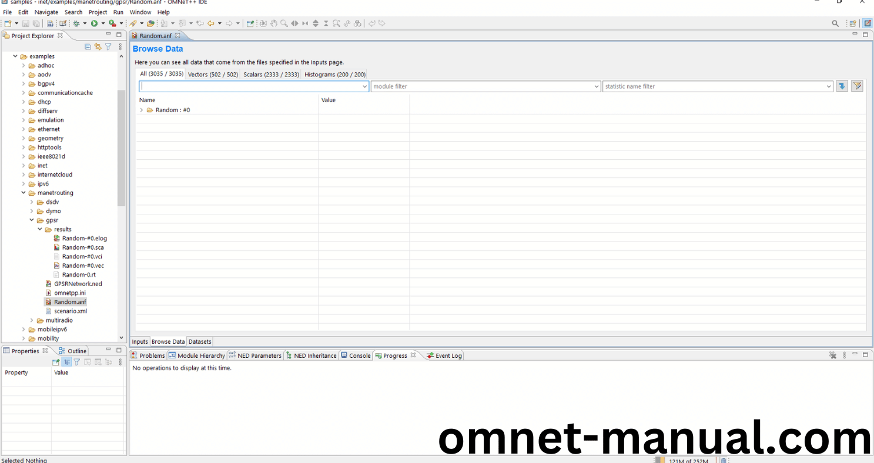
Task: Open the Navigate menu
Action: [46, 12]
